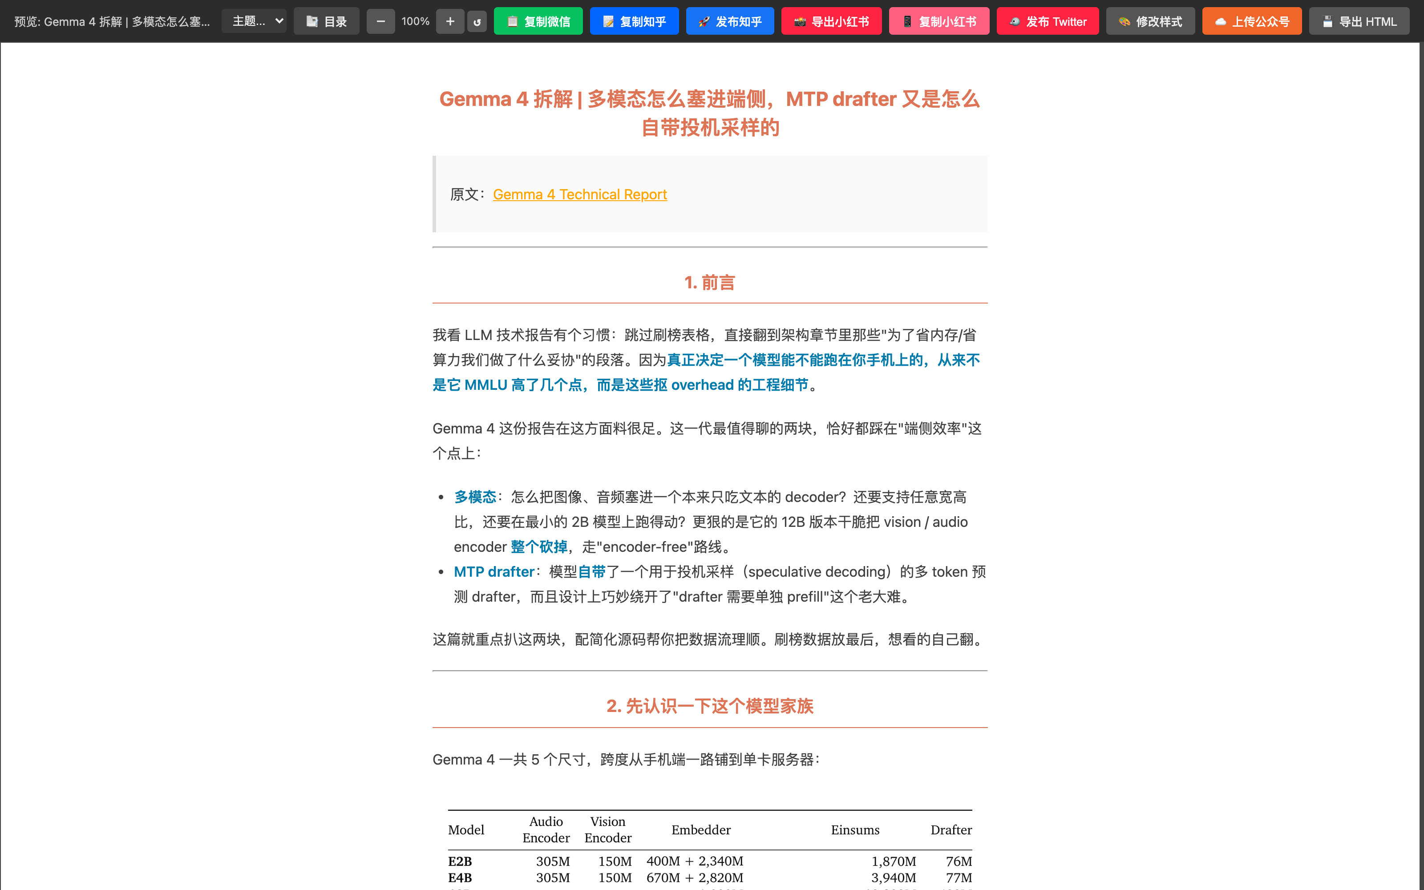Zoom in with the plus button
The width and height of the screenshot is (1424, 890).
click(450, 21)
